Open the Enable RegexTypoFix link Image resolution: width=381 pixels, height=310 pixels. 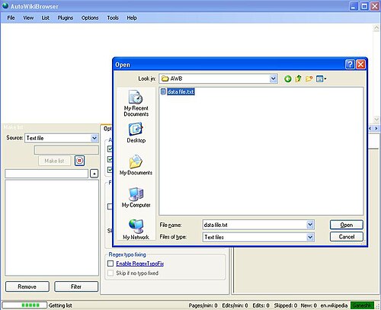pyautogui.click(x=139, y=264)
